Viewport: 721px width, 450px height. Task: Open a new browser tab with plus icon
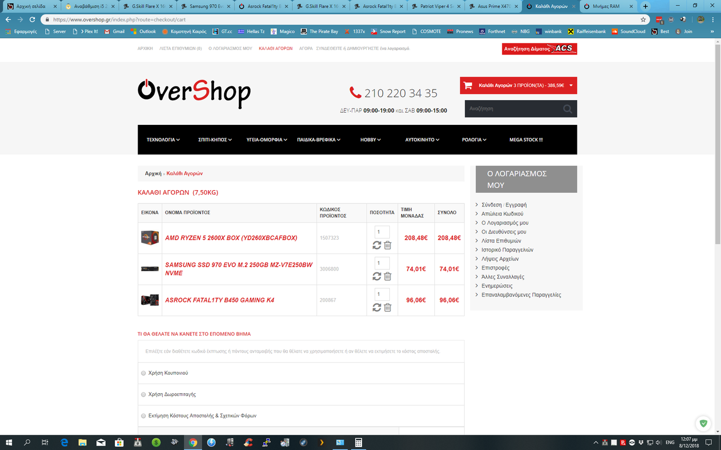click(646, 6)
